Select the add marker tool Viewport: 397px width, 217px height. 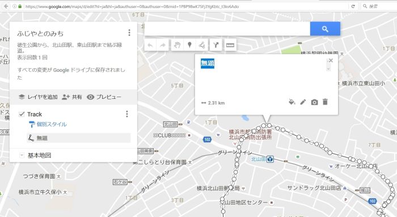point(189,45)
